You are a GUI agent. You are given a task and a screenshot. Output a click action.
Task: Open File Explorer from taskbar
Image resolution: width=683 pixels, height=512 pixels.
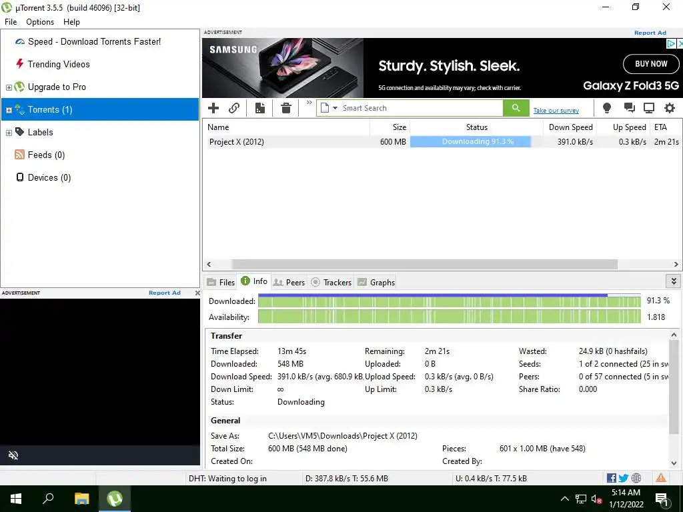(81, 499)
